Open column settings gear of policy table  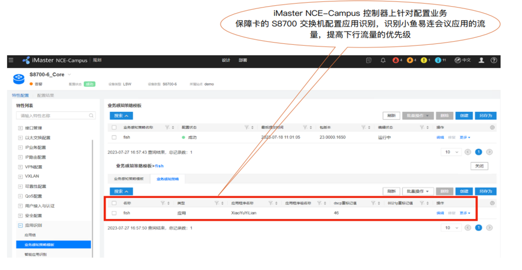(x=492, y=203)
